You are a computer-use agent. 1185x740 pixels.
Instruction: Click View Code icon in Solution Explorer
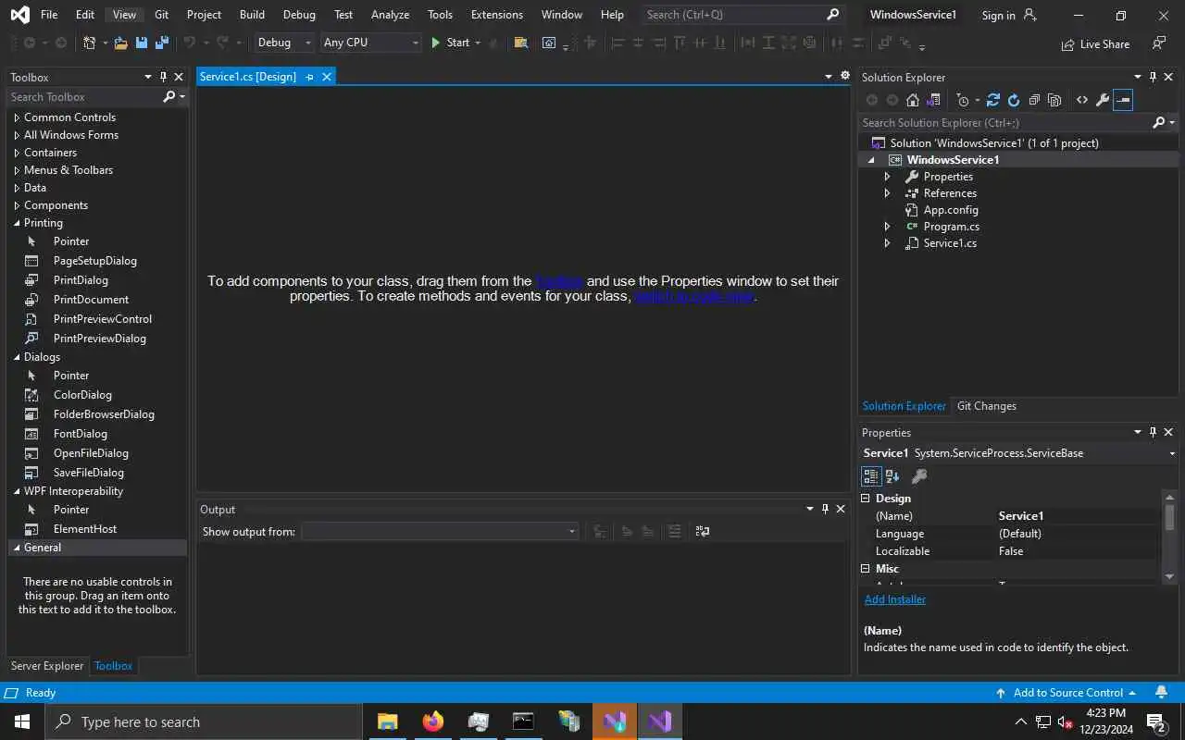(x=1081, y=100)
